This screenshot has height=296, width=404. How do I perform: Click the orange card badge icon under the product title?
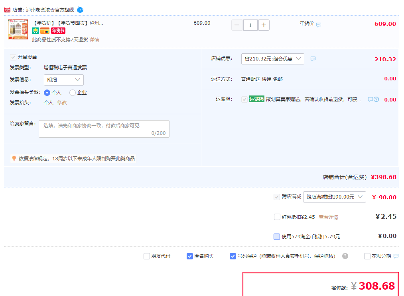[x=45, y=31]
